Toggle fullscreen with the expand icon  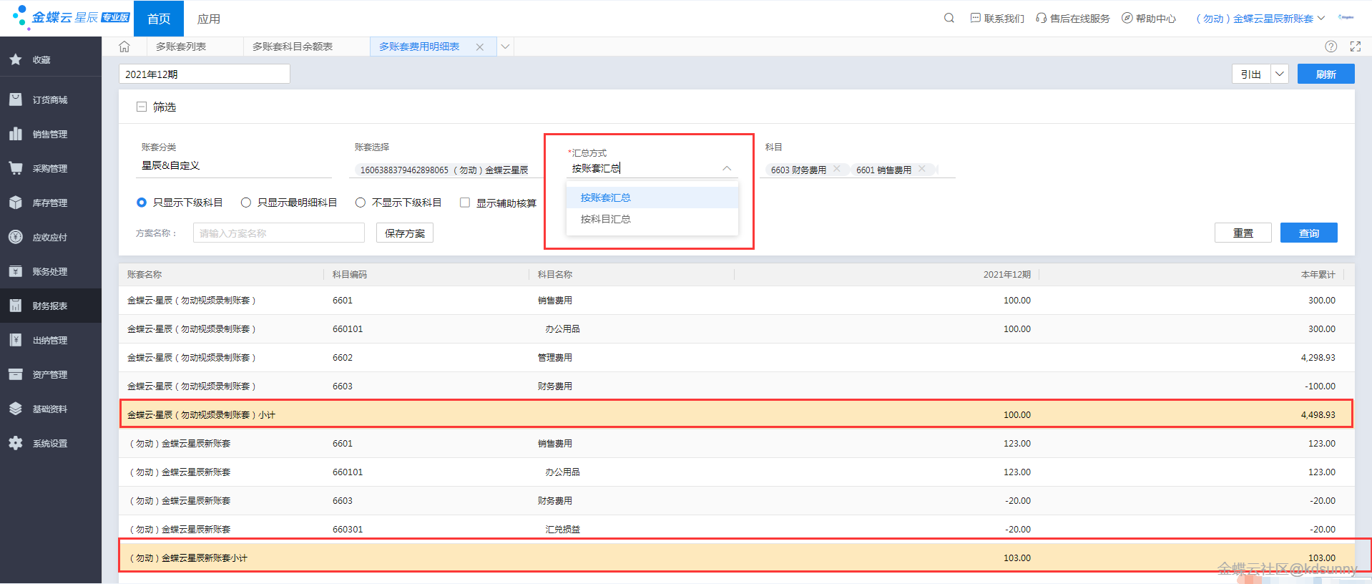[x=1355, y=47]
